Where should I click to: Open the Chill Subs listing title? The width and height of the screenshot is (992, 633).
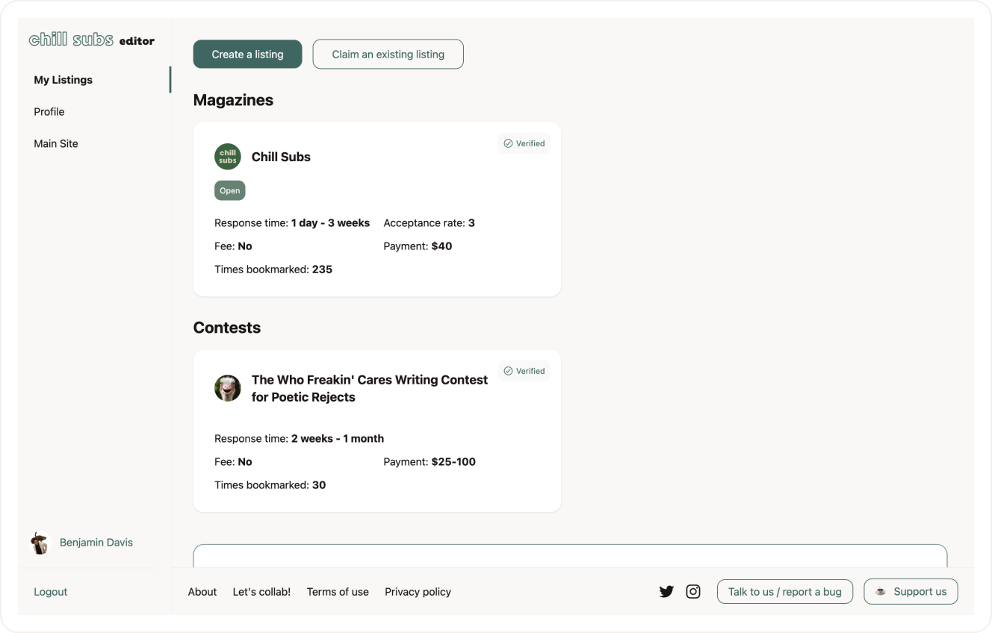(281, 157)
